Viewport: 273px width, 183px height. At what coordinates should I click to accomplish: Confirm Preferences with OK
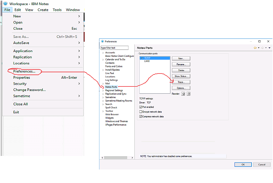243,165
